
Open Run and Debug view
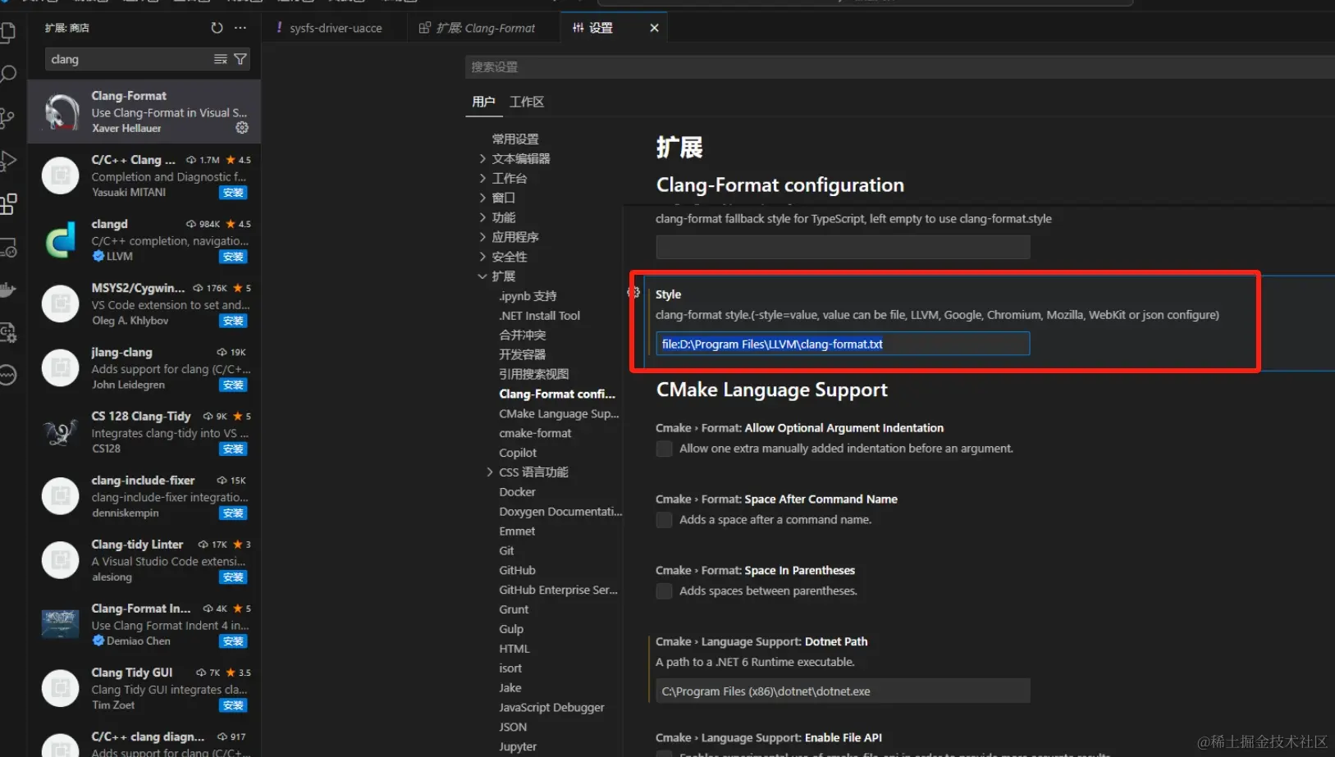click(x=7, y=161)
